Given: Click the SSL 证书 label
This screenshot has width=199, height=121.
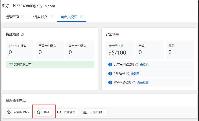Looking at the screenshot, I should point(119,73).
